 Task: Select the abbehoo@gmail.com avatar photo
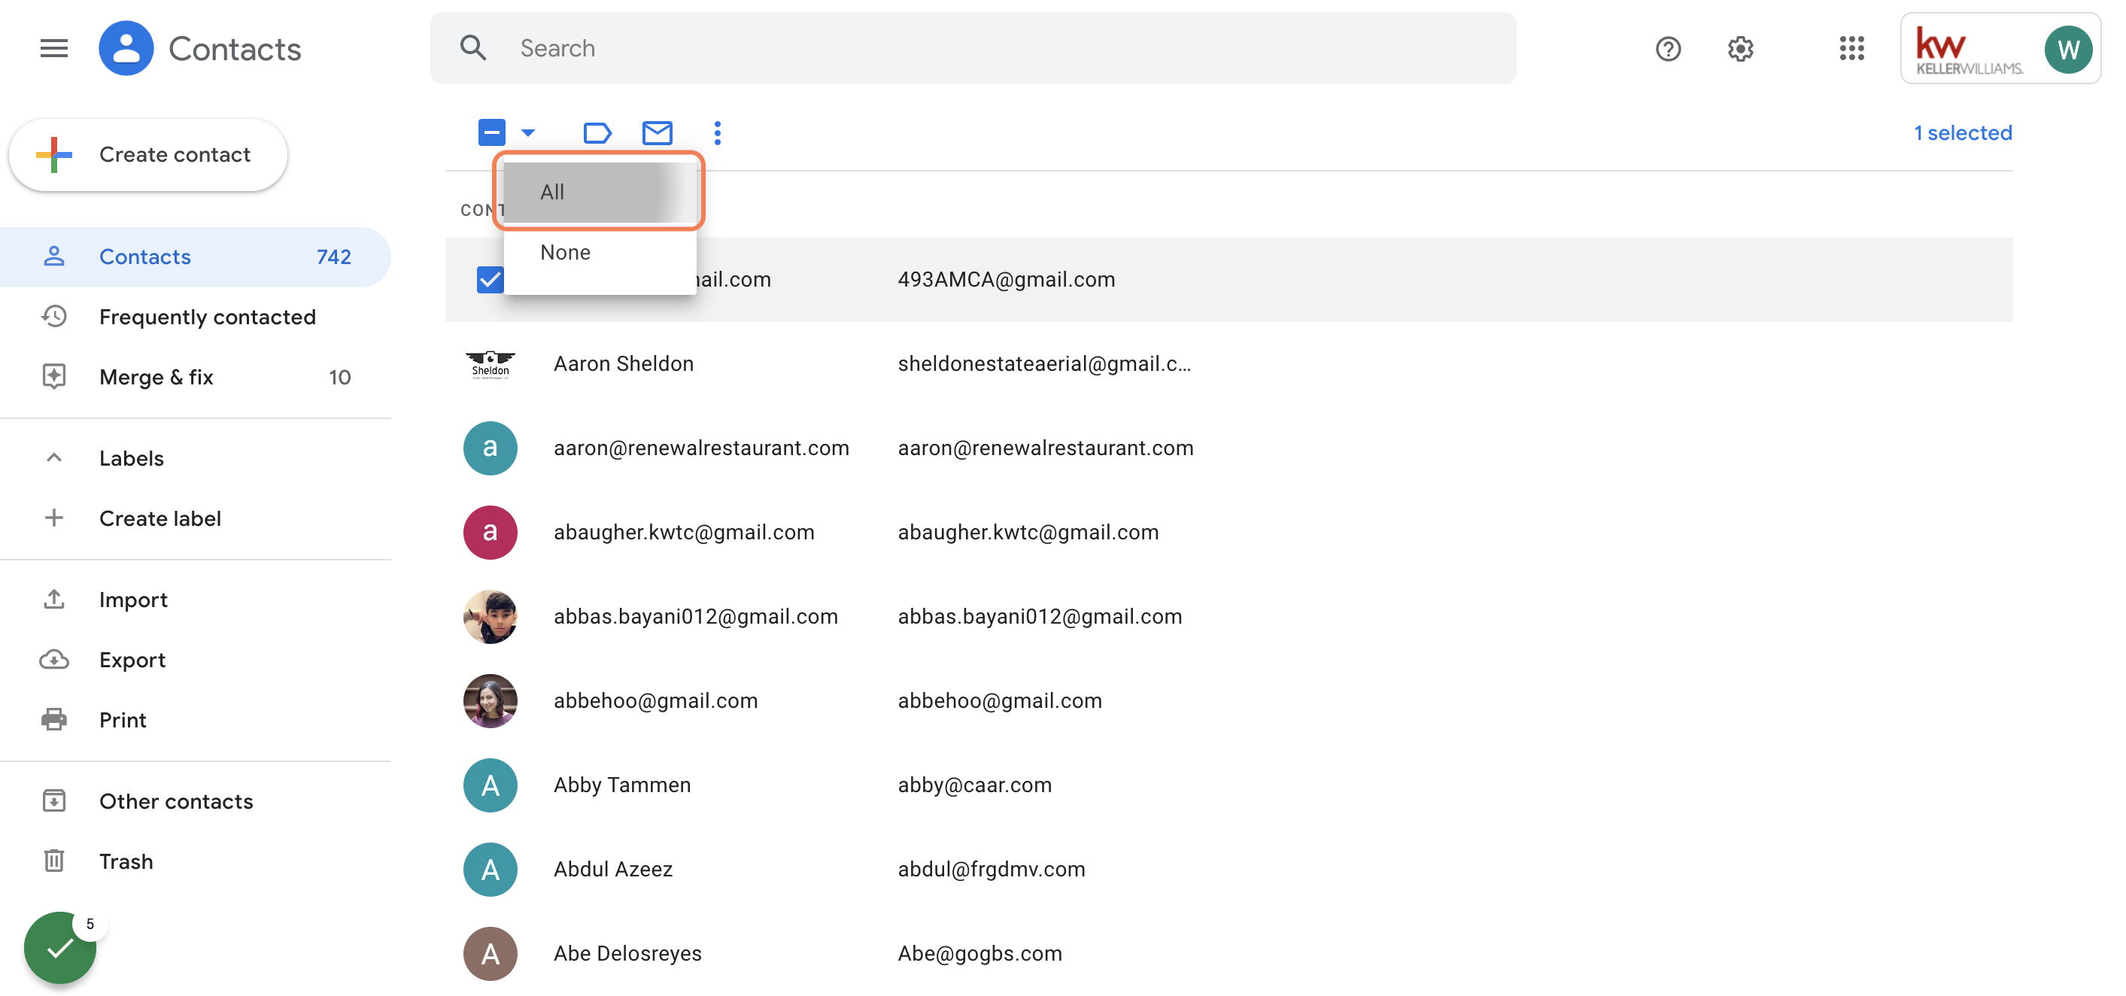(x=490, y=700)
